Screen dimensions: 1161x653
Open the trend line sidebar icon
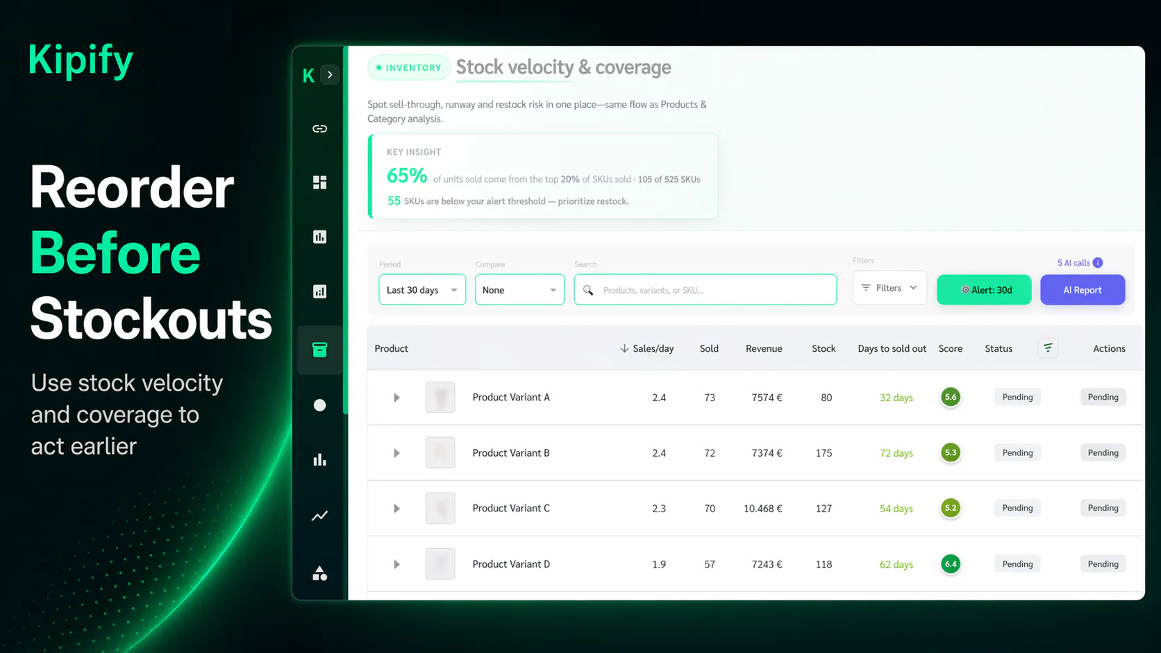(x=319, y=516)
